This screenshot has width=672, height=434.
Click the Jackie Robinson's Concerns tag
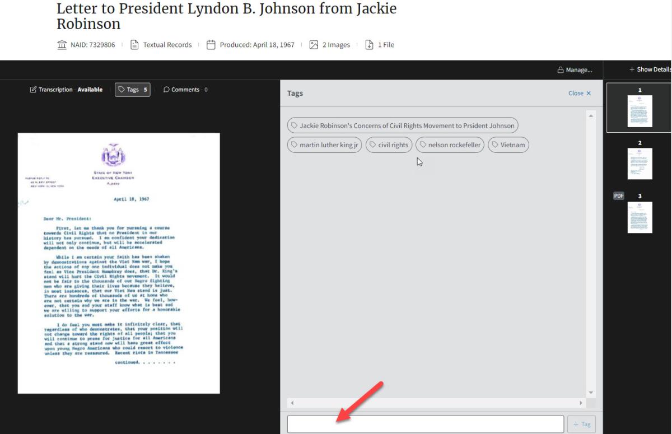point(402,126)
